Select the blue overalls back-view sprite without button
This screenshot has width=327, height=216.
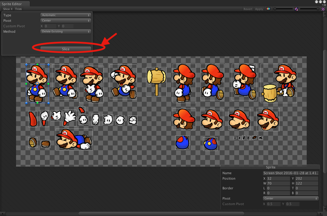(182, 143)
